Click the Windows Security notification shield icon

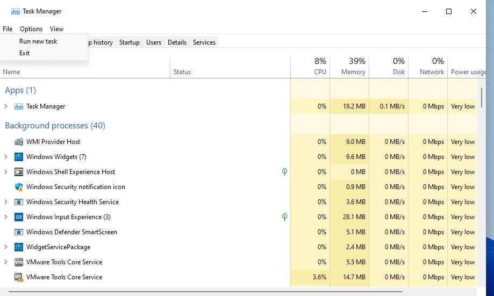19,187
